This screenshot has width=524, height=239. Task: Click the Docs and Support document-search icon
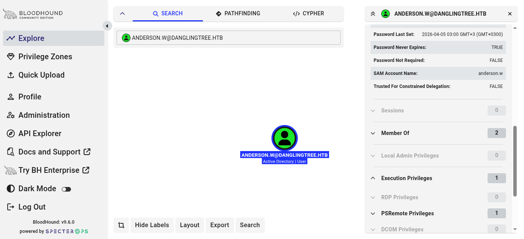(11, 152)
